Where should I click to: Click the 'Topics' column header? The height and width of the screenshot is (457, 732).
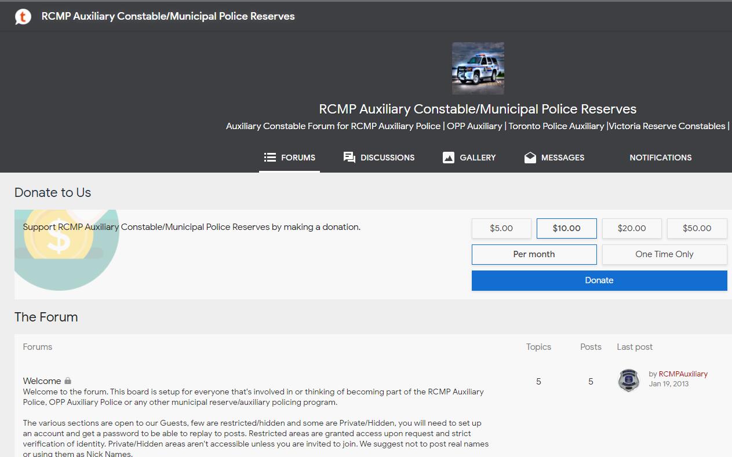coord(538,347)
